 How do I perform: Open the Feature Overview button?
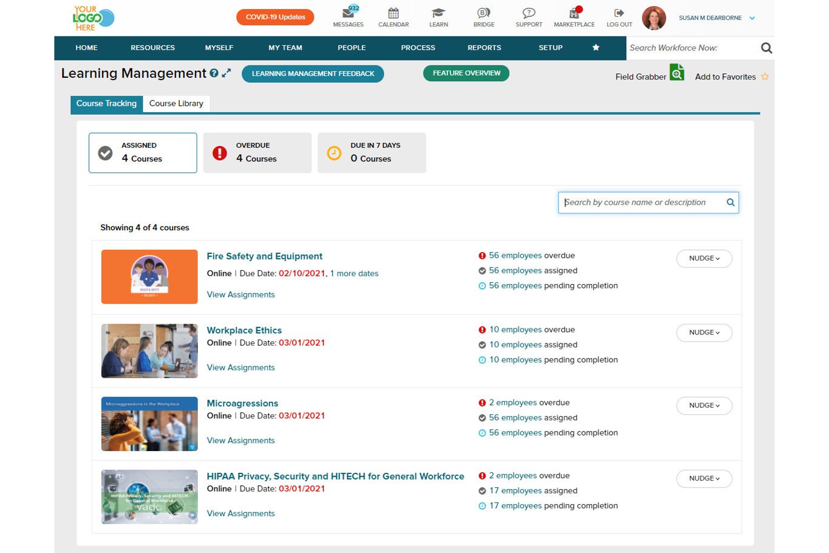466,73
